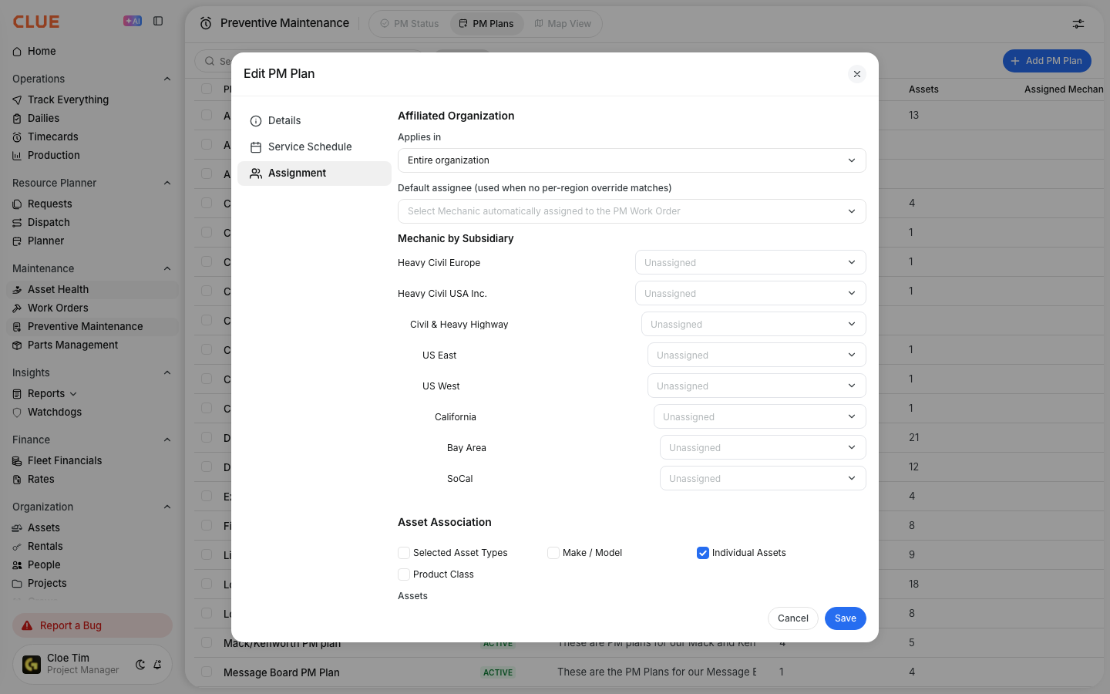Open notifications bell icon
1110x694 pixels.
[157, 664]
